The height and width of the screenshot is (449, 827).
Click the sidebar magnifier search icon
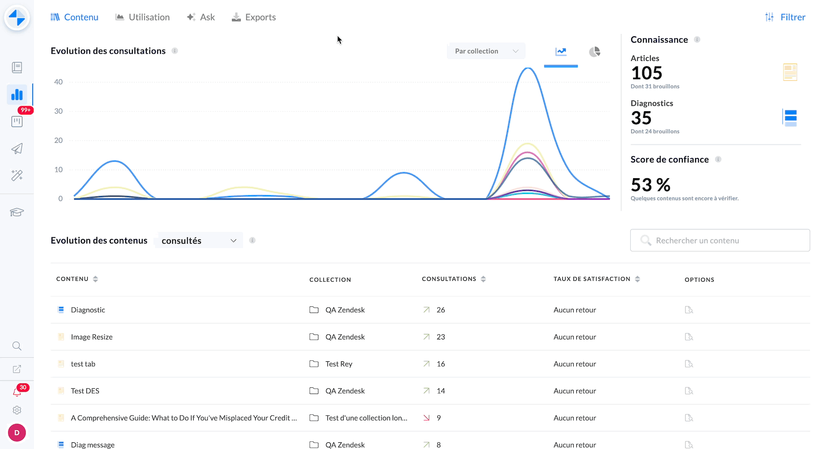(x=17, y=346)
